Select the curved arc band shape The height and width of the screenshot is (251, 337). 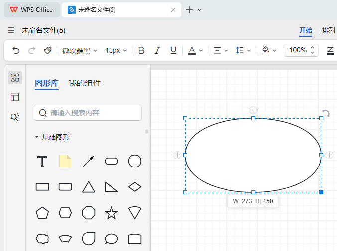[x=65, y=239]
